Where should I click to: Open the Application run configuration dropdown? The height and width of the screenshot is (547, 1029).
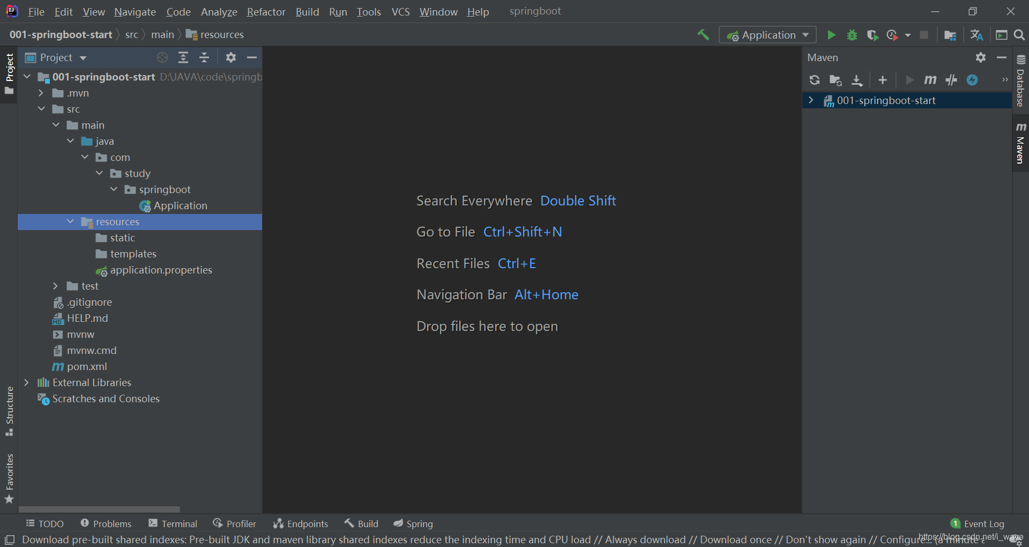pos(767,35)
